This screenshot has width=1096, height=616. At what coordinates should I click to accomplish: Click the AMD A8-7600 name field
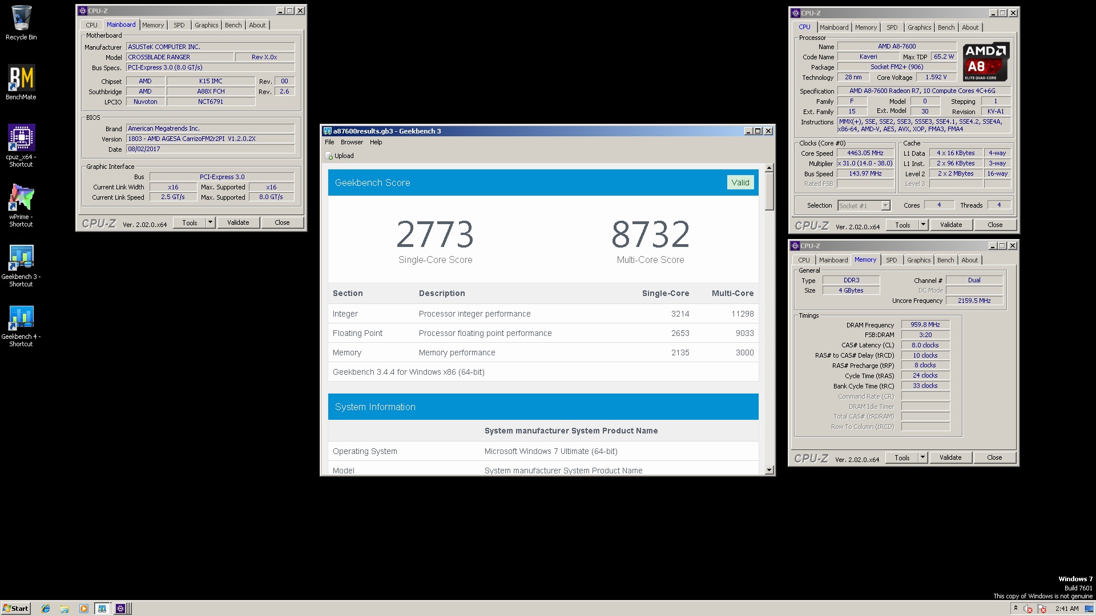pos(897,46)
